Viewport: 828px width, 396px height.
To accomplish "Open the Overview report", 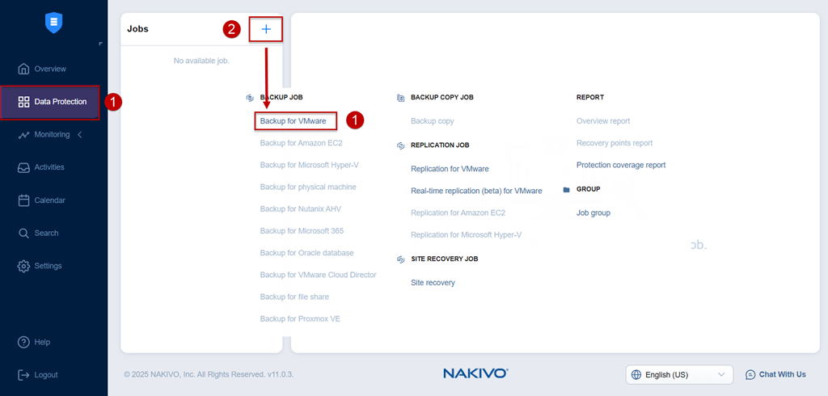I will click(x=603, y=121).
